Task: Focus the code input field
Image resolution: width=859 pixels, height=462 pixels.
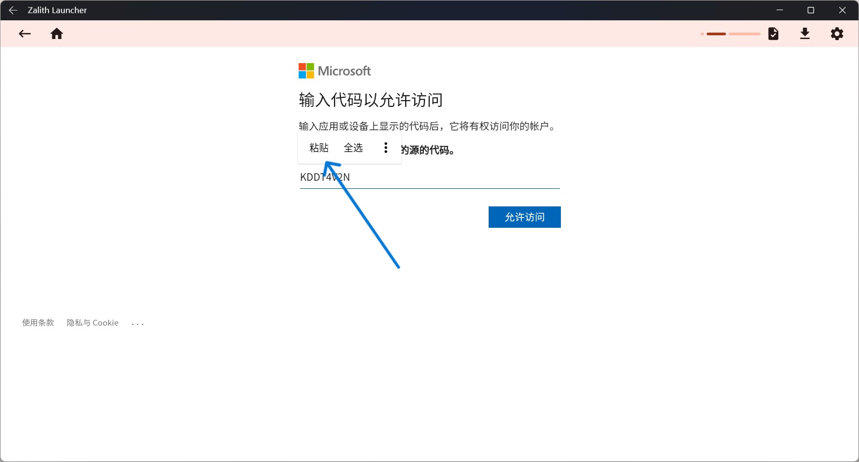Action: (430, 178)
